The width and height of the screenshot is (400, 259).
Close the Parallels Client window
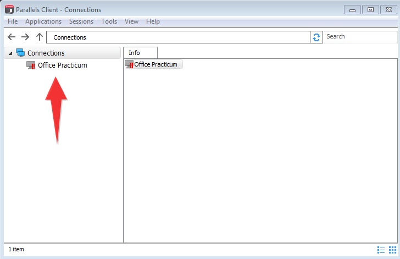(x=388, y=10)
